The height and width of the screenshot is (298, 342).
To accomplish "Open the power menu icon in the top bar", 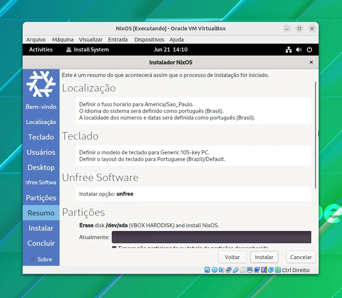I will (309, 50).
